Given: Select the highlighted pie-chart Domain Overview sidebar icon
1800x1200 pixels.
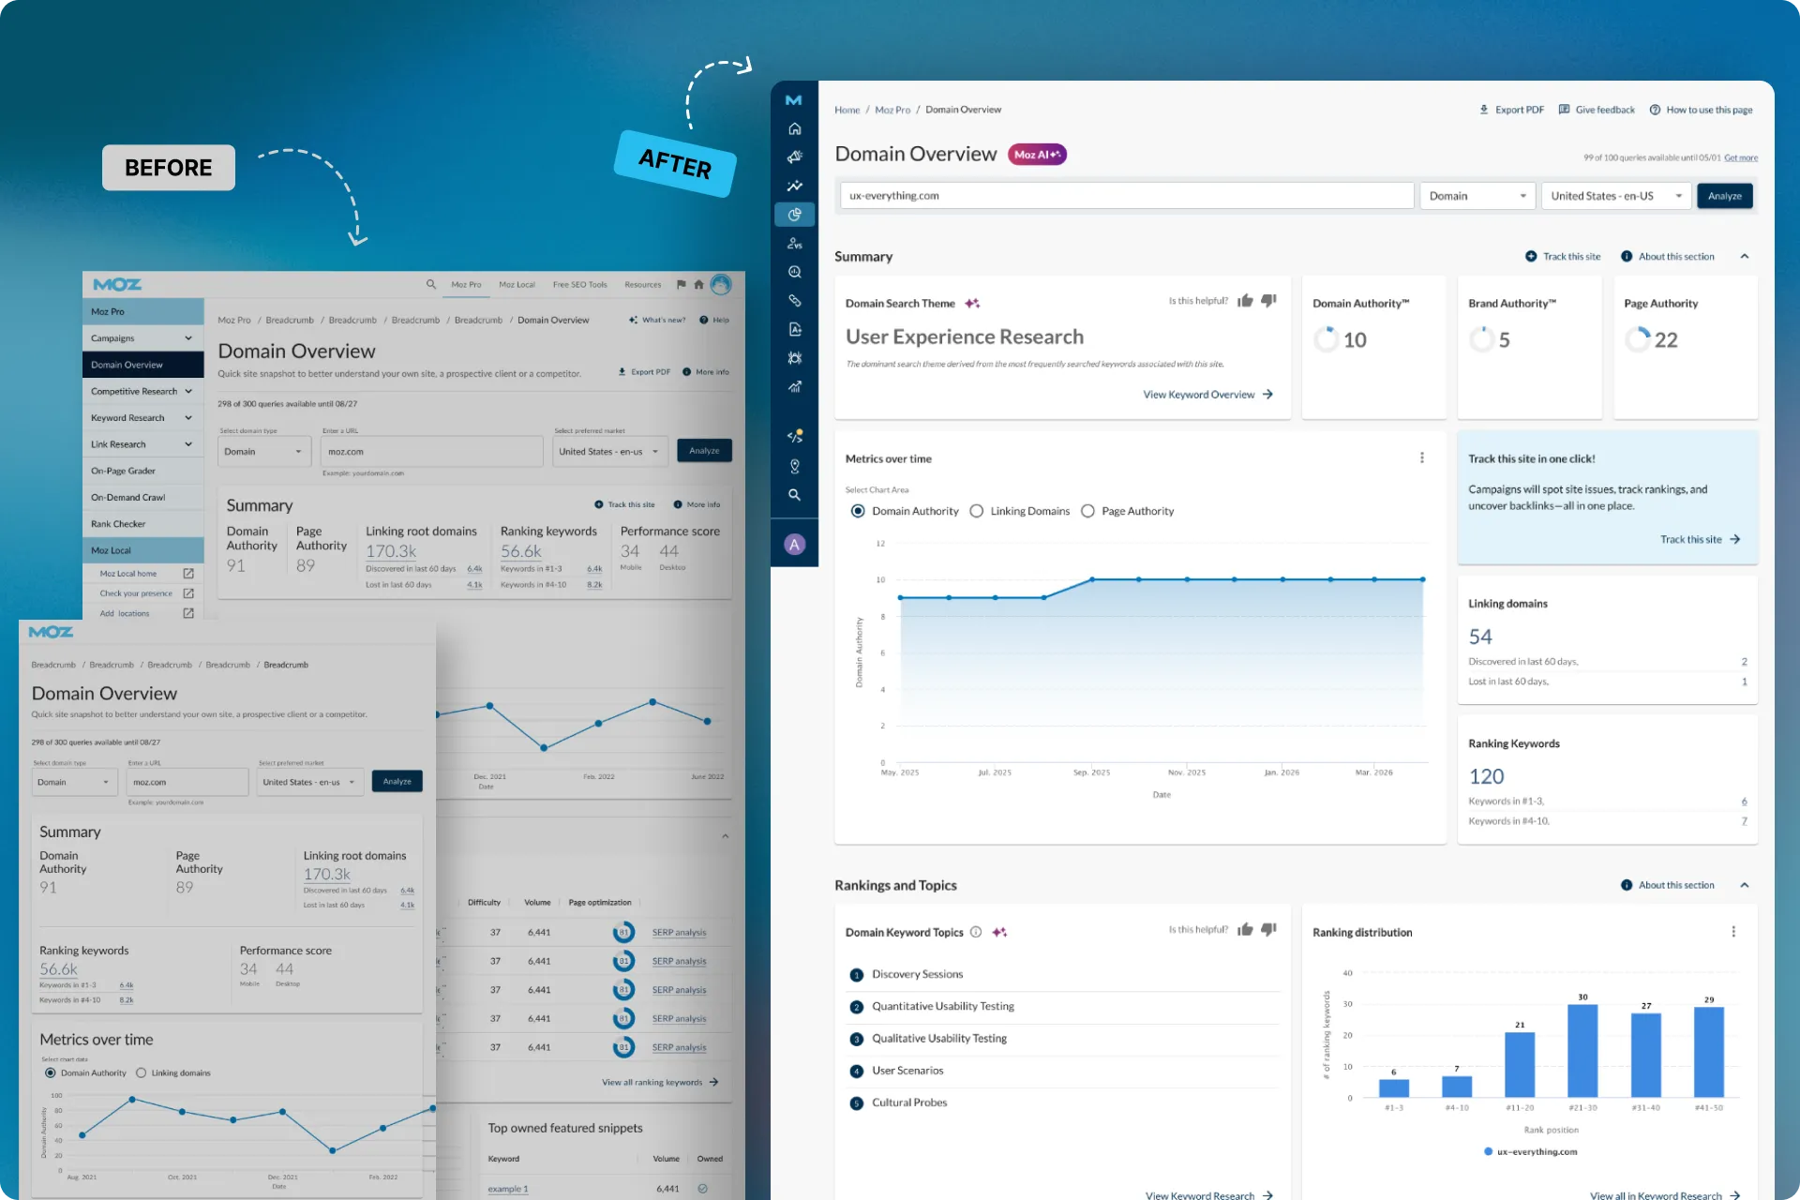Looking at the screenshot, I should [x=794, y=215].
